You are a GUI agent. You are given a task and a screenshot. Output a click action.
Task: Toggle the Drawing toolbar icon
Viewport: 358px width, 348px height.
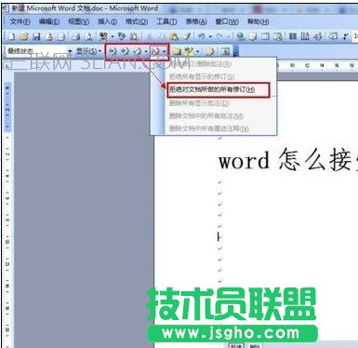(318, 36)
